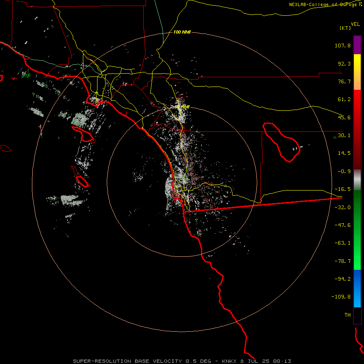Pick the red segment of velocity scale

pyautogui.click(x=357, y=129)
